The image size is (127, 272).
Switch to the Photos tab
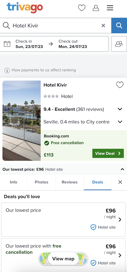(x=41, y=182)
